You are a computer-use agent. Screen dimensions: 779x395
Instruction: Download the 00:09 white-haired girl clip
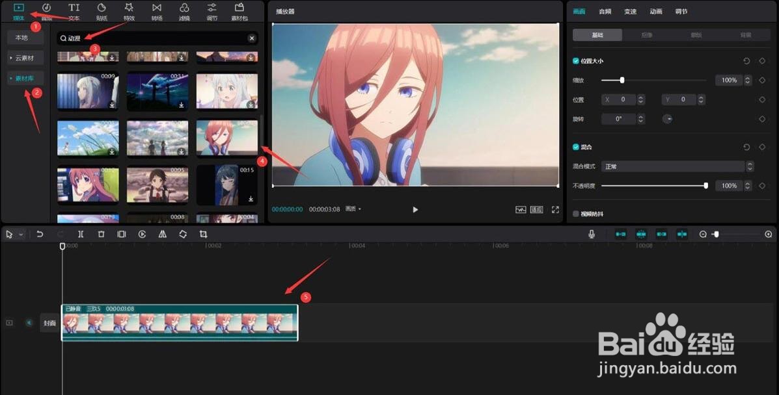tap(113, 105)
